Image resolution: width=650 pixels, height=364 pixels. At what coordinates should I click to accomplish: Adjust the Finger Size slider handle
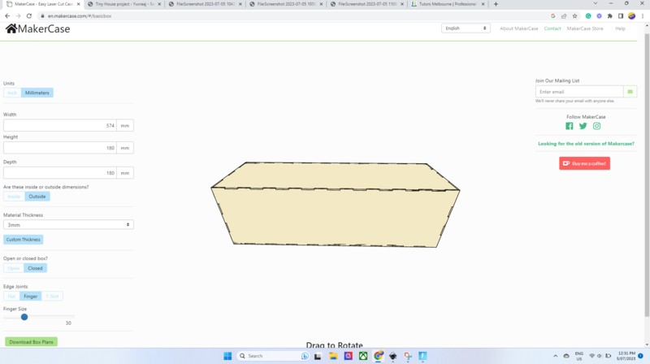tap(24, 317)
